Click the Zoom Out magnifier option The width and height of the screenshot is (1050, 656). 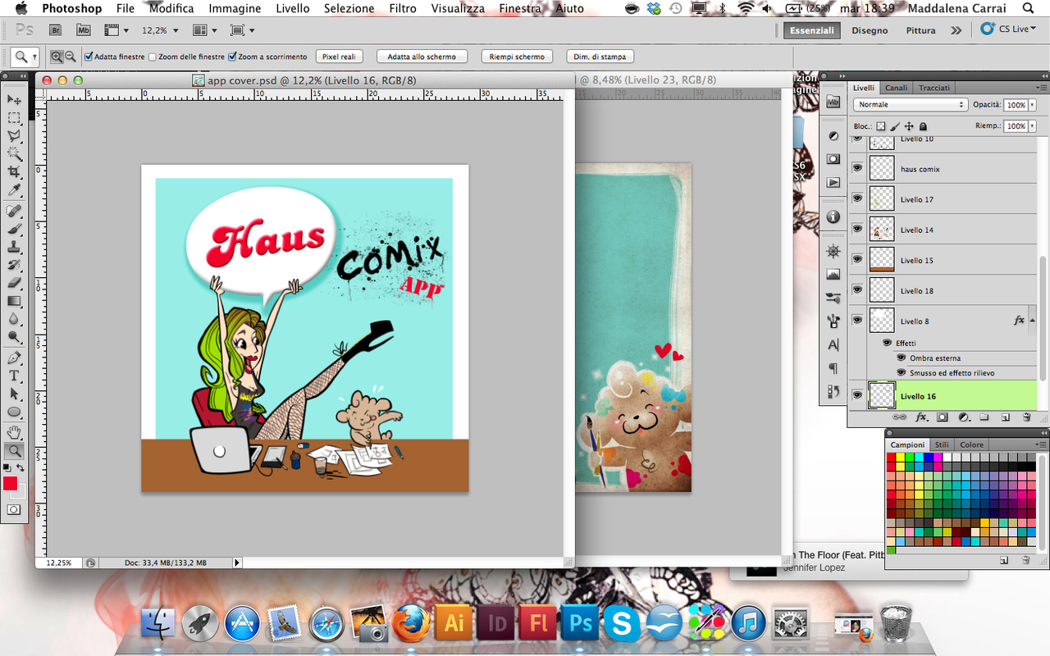[x=70, y=57]
